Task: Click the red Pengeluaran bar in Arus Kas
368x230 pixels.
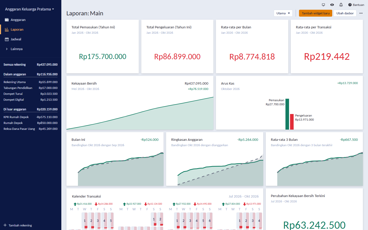Action: 292,122
